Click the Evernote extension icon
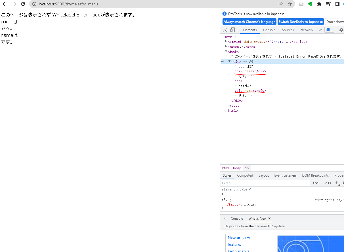The width and height of the screenshot is (344, 252). click(310, 4)
